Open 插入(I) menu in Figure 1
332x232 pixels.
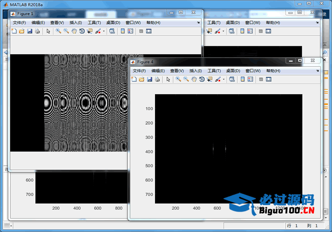click(76, 23)
